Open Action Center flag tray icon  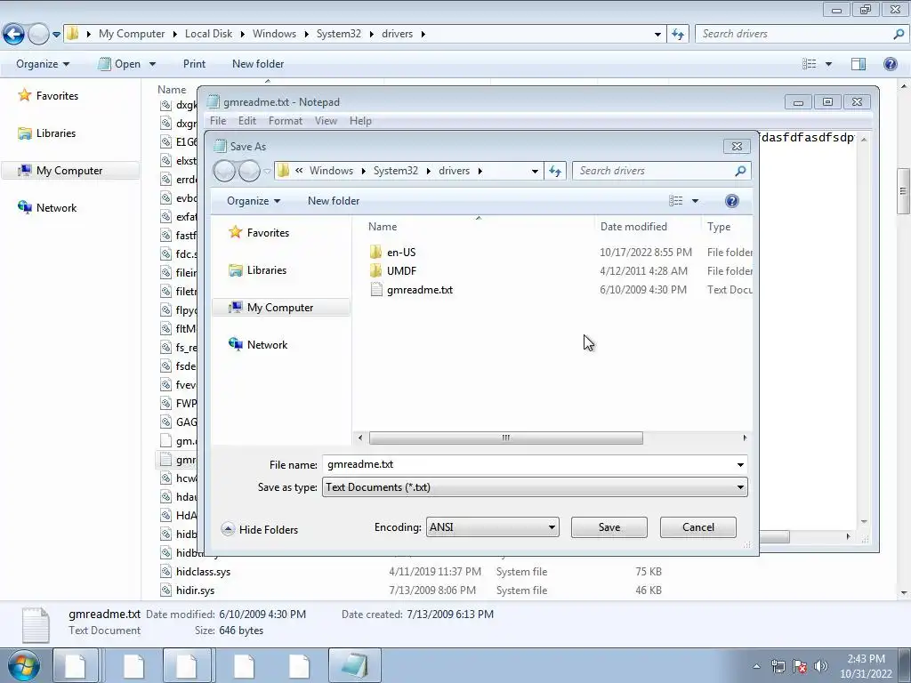click(800, 666)
